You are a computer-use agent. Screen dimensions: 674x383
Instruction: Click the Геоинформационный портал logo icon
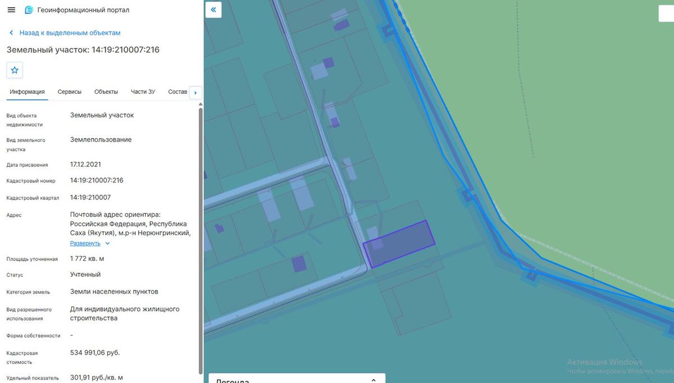tap(29, 10)
